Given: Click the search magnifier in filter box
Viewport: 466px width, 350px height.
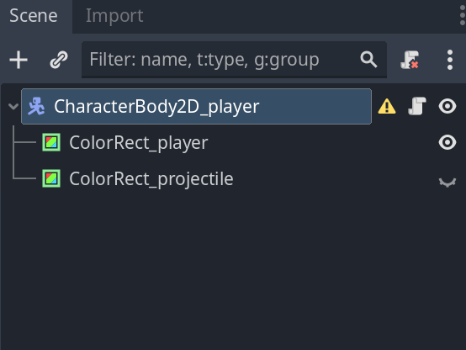Looking at the screenshot, I should click(x=368, y=60).
